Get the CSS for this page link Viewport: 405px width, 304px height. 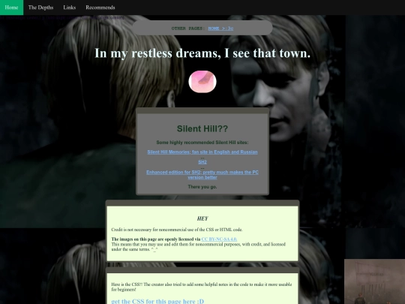pos(157,301)
